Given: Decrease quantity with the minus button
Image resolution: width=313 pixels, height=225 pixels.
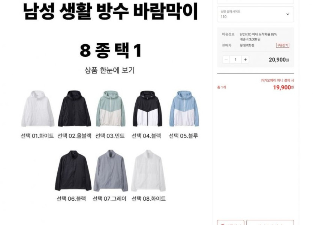Looking at the screenshot, I should pos(226,60).
